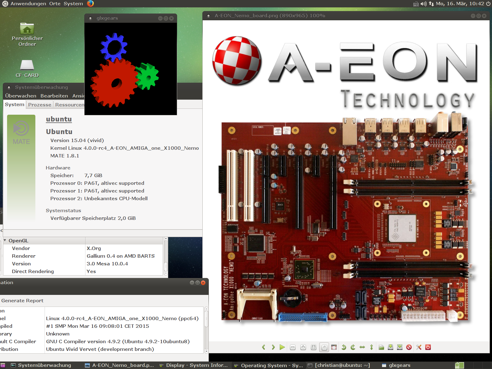Collapse the OpenGL tree section
Viewport: 492px width, 369px height.
pos(5,240)
